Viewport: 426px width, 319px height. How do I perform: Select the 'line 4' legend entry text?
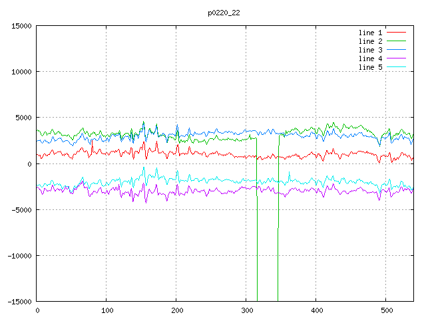(x=371, y=58)
